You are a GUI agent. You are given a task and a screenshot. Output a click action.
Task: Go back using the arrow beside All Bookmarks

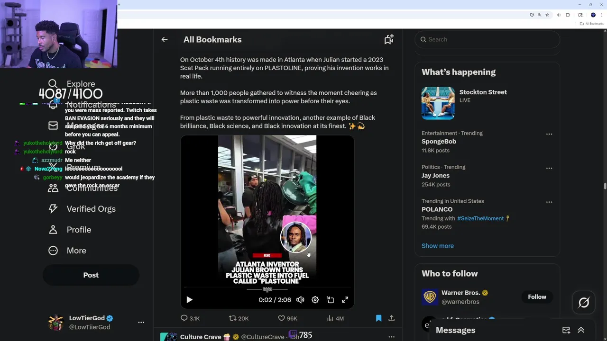(x=165, y=40)
